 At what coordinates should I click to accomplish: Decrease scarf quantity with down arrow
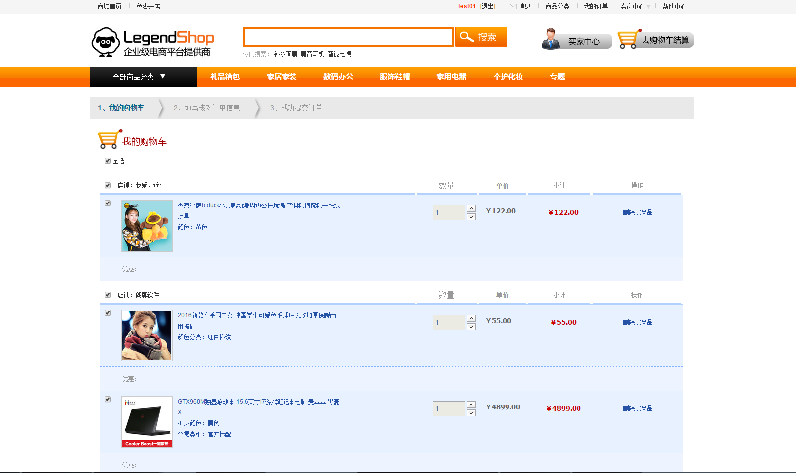click(471, 327)
